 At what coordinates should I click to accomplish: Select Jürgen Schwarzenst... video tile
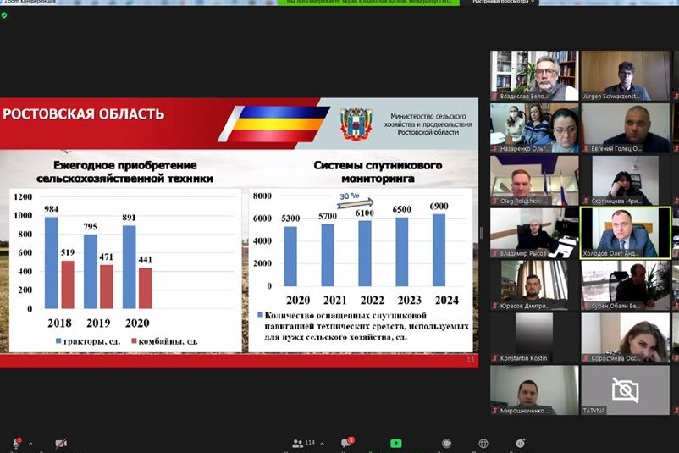[626, 76]
